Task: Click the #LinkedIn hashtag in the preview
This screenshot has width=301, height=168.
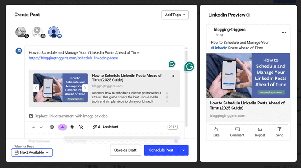Action: point(219,48)
